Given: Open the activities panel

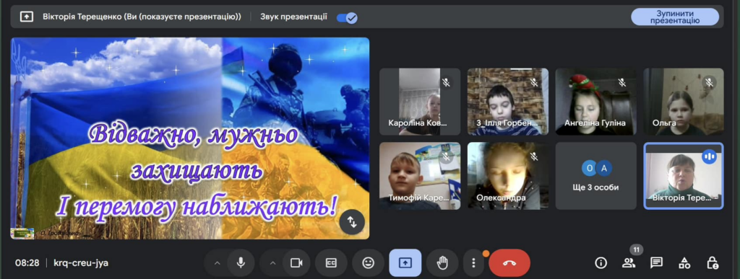Looking at the screenshot, I should point(684,263).
